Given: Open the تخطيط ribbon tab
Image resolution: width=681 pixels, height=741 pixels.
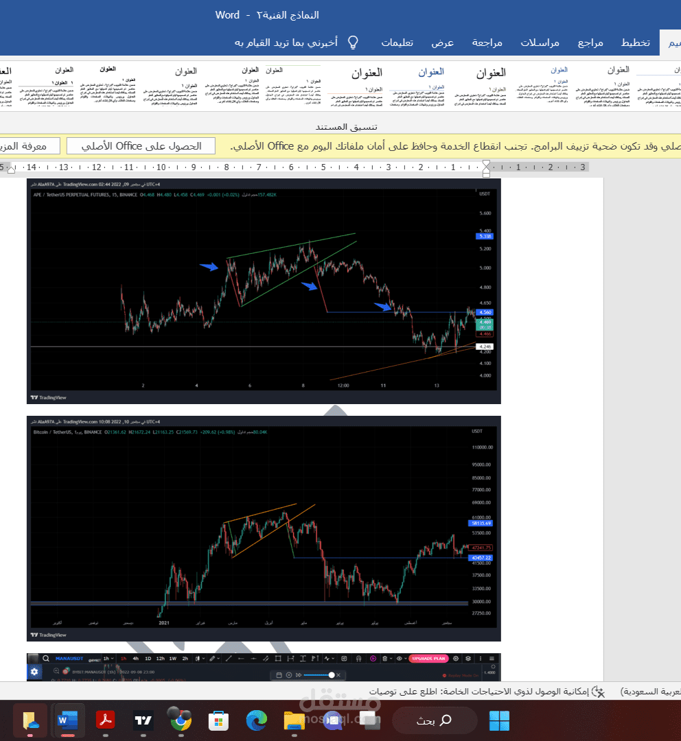Looking at the screenshot, I should click(635, 43).
